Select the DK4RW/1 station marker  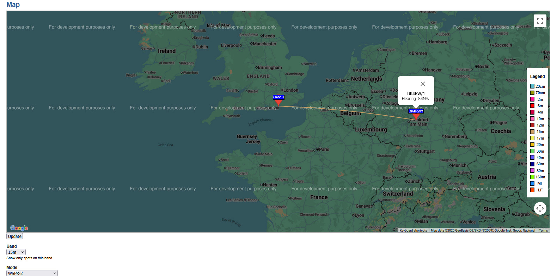point(416,116)
